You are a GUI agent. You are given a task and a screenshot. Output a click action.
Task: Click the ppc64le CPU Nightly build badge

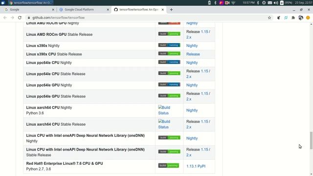point(169,62)
